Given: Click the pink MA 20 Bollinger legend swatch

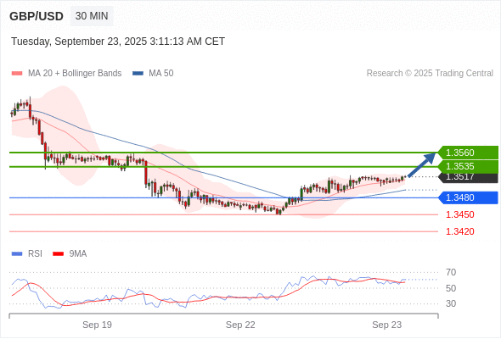Looking at the screenshot, I should [x=17, y=74].
